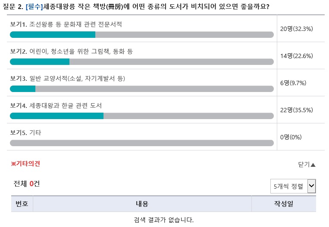This screenshot has width=329, height=227.
Task: Select option text 보기1 조선왕릉 문화재 전문서적
Action: click(x=66, y=24)
